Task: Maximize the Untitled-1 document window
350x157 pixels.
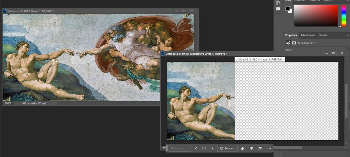Action: 183,11
